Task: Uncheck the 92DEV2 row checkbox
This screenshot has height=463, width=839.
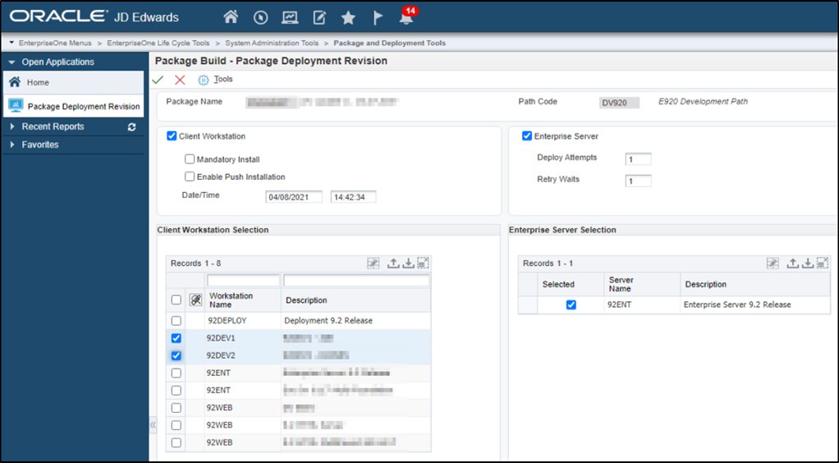Action: coord(176,355)
